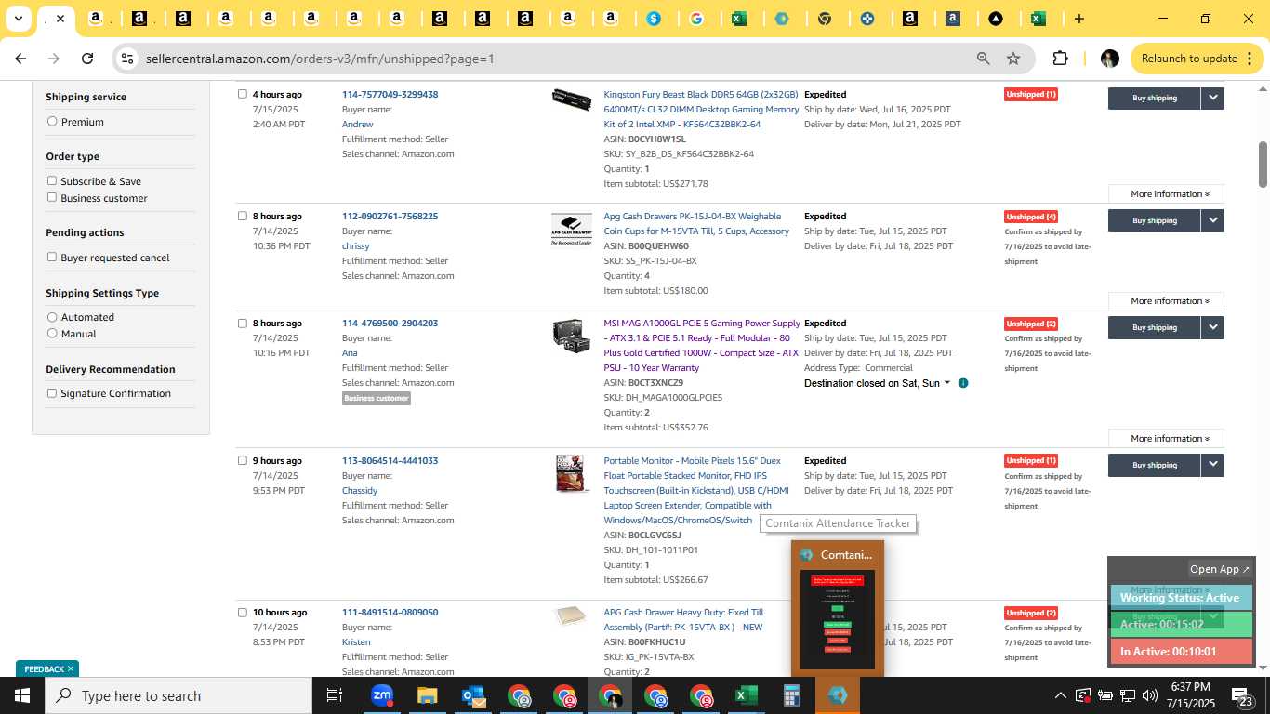This screenshot has height=714, width=1270.
Task: Switch to the last Excel tab
Action: click(x=1038, y=19)
